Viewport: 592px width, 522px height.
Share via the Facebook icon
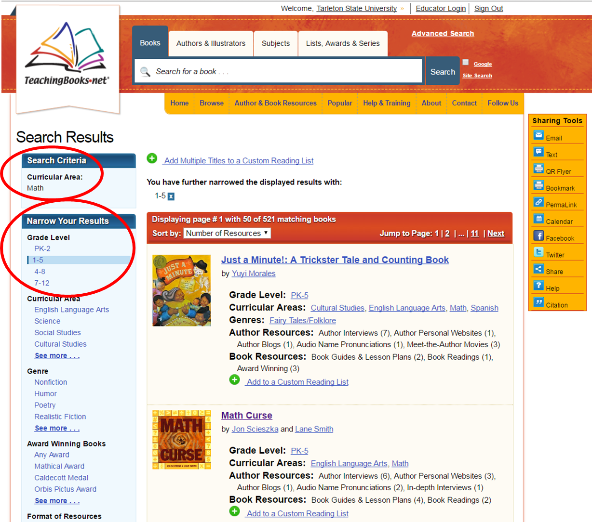tap(538, 235)
